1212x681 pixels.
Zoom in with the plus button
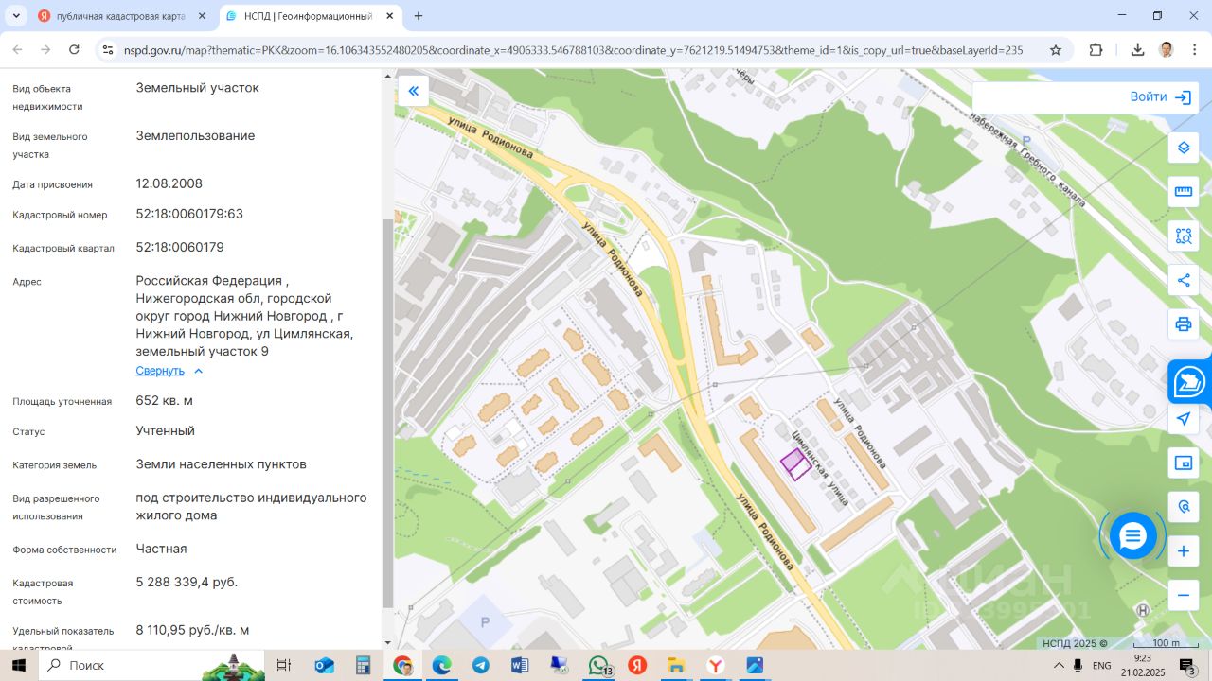(1183, 551)
